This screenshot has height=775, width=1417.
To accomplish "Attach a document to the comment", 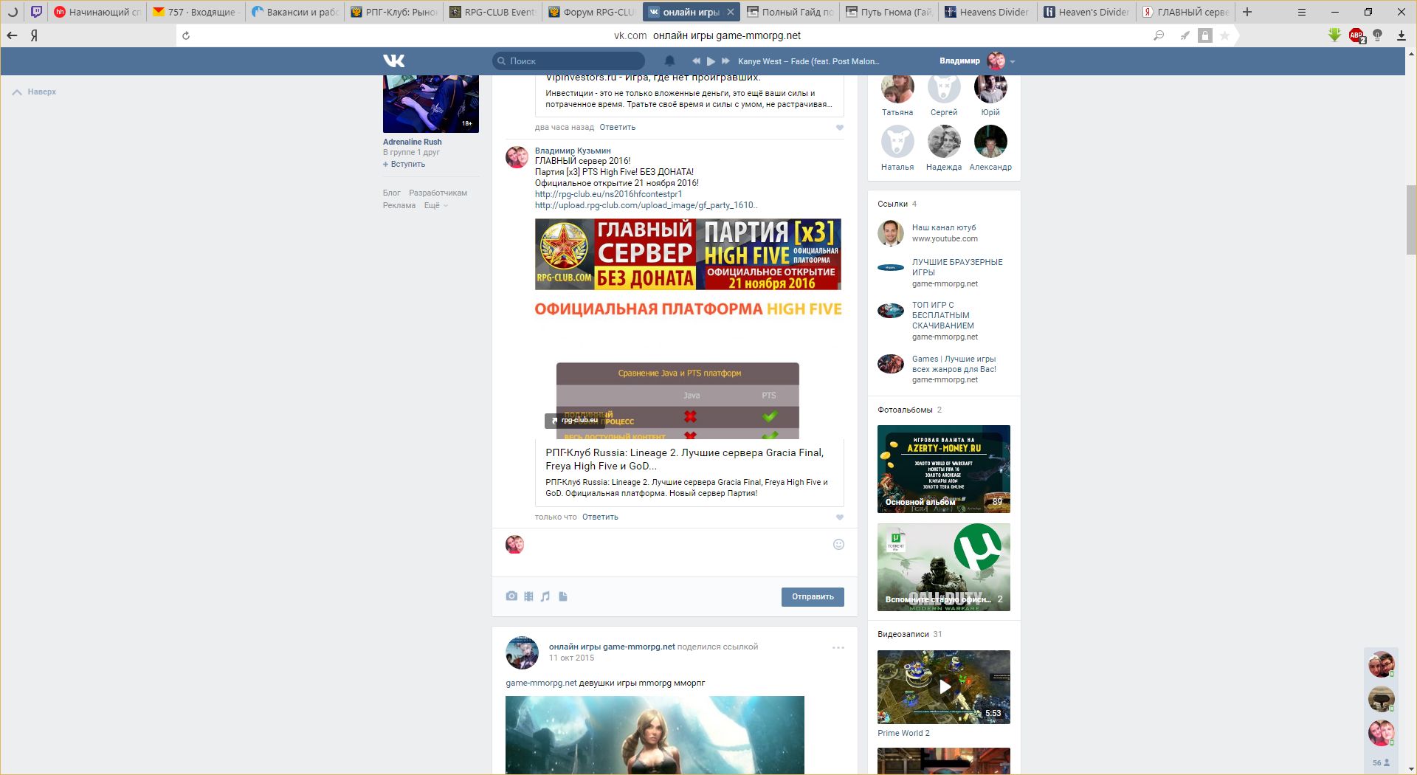I will tap(563, 596).
